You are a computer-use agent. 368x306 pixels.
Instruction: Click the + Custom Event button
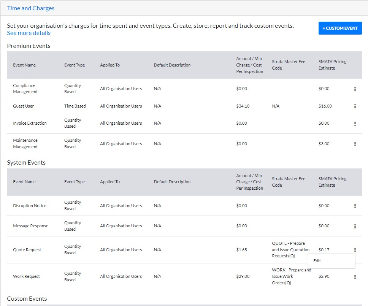340,28
